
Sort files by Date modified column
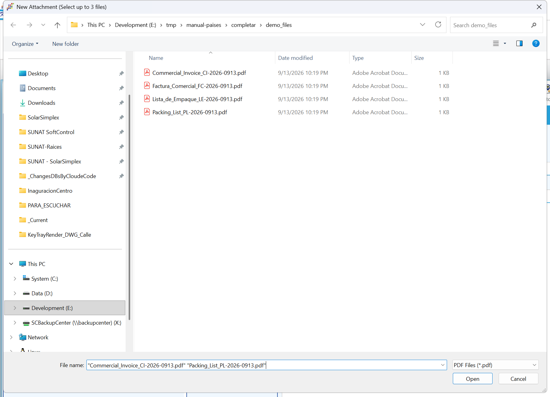pos(295,58)
